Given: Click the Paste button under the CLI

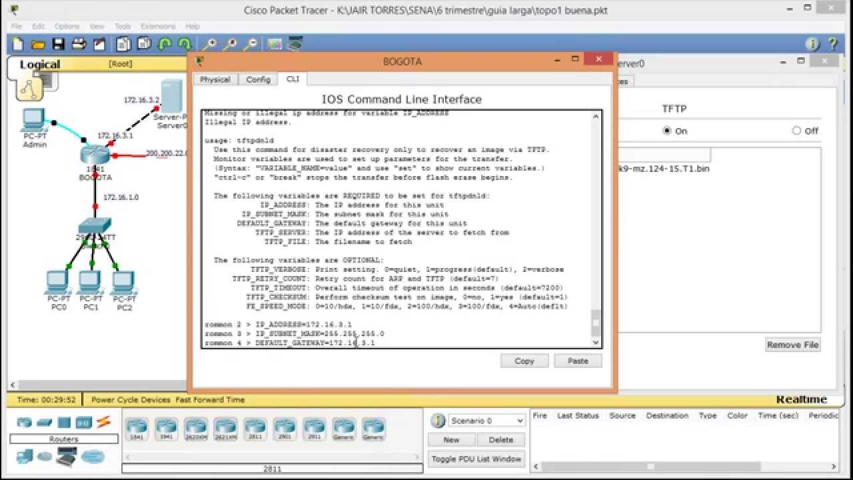Looking at the screenshot, I should (x=578, y=361).
